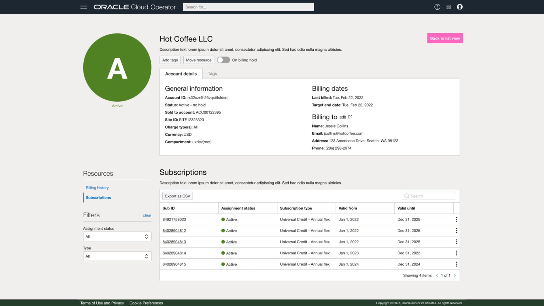
Task: Click Back to list view
Action: tap(445, 38)
